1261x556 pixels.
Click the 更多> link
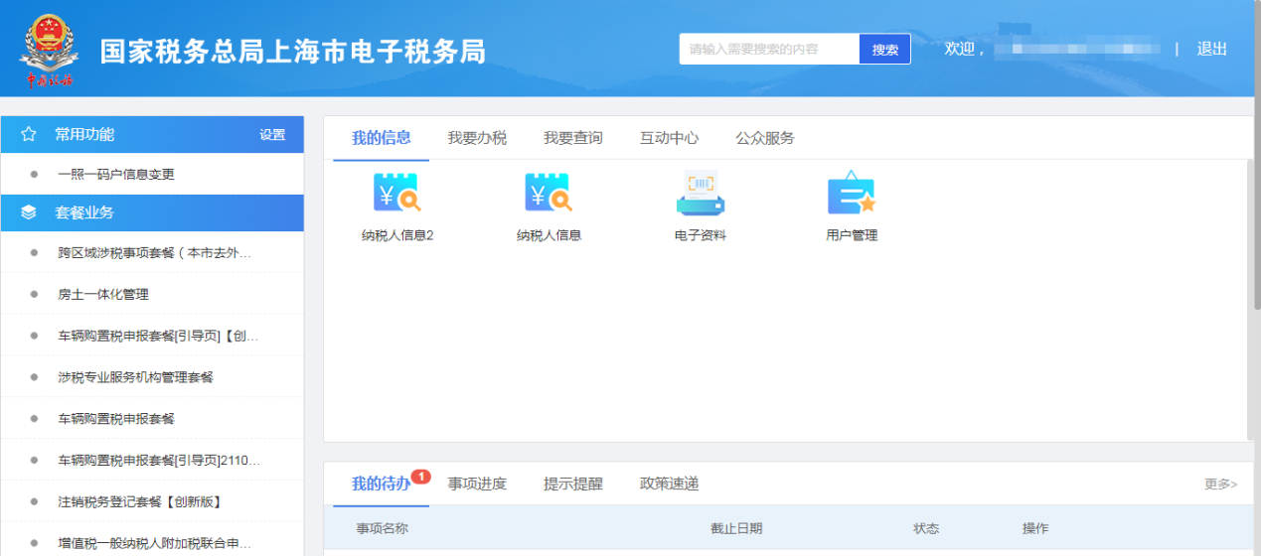[x=1220, y=484]
